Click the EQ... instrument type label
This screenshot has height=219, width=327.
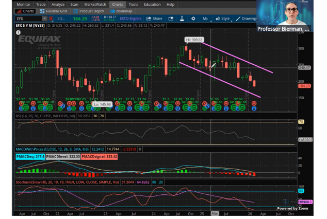click(61, 19)
